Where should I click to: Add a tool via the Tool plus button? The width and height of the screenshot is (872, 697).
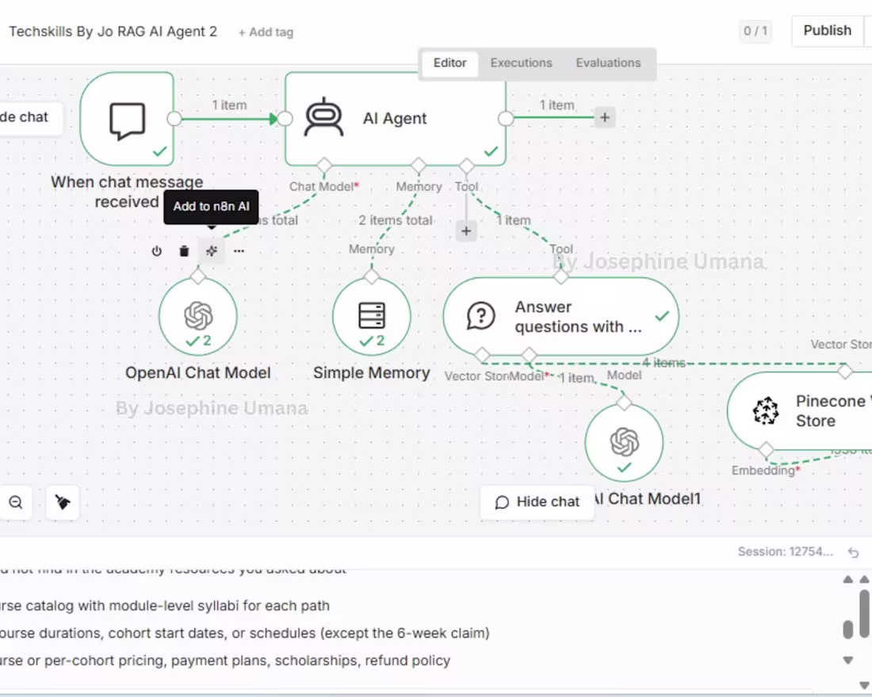coord(466,230)
